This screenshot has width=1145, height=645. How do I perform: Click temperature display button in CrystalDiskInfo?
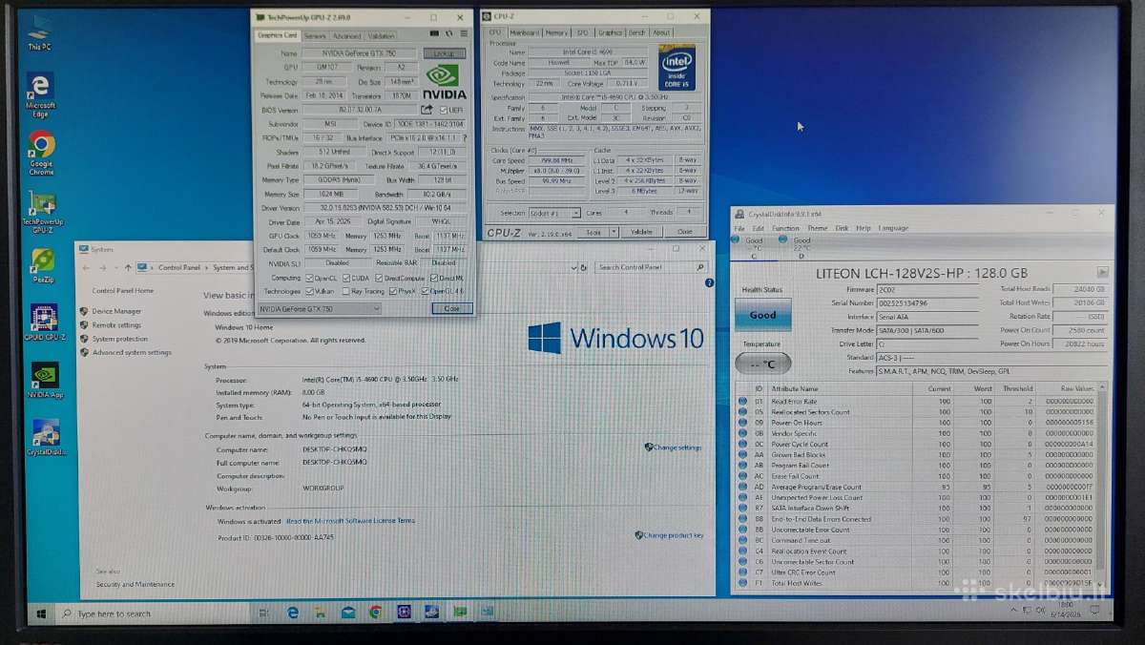(x=762, y=364)
